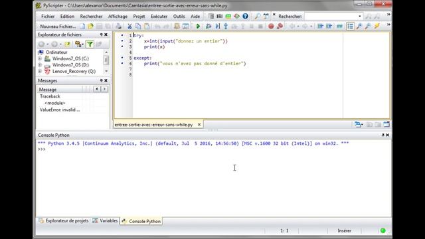425x239 pixels.
Task: Click file explorer browse-up folder icon
Action: click(x=67, y=44)
